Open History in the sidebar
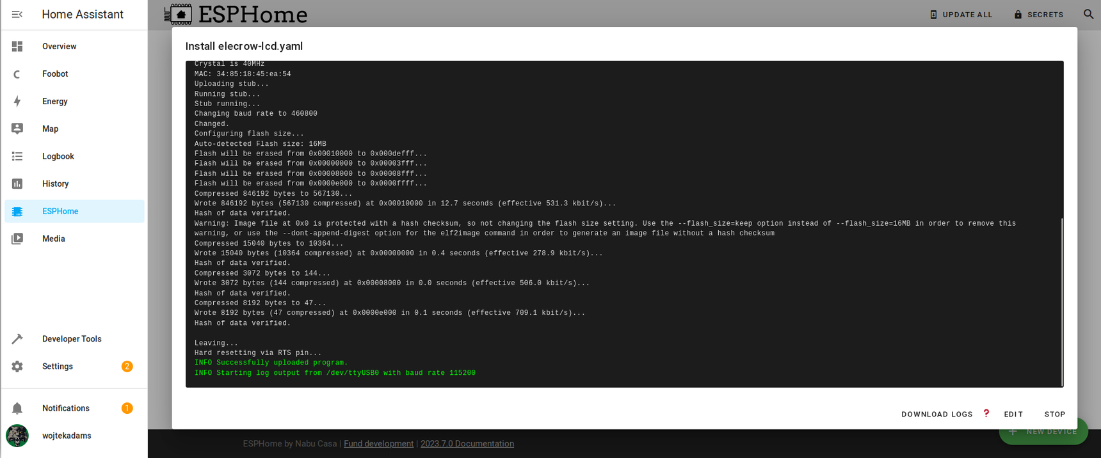Viewport: 1101px width, 458px height. coord(74,184)
